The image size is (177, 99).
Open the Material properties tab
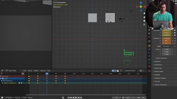coord(149,67)
